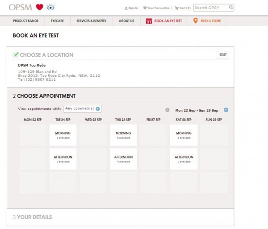Select Find A Store menu item

207,21
